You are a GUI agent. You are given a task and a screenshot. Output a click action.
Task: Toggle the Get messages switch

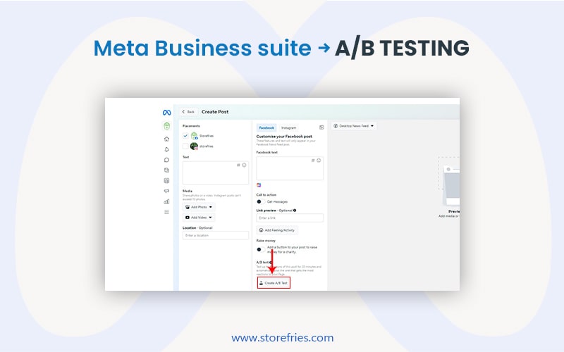(259, 201)
